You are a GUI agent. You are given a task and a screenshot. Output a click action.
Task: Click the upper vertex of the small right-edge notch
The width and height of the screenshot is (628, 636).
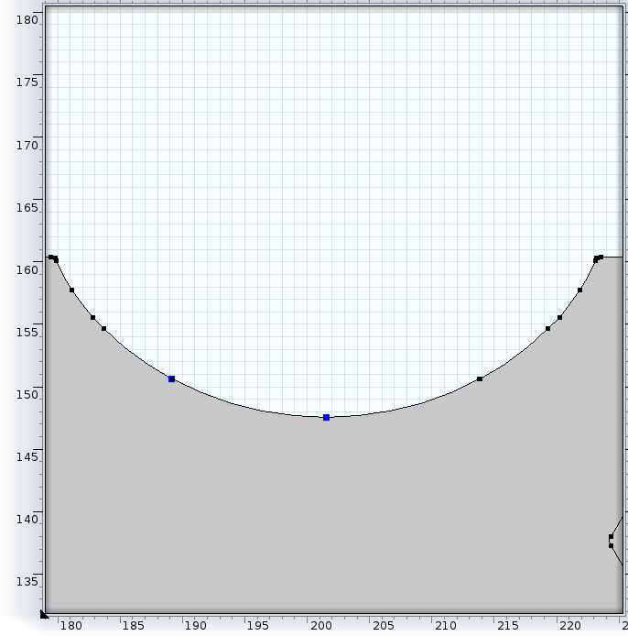[x=611, y=536]
